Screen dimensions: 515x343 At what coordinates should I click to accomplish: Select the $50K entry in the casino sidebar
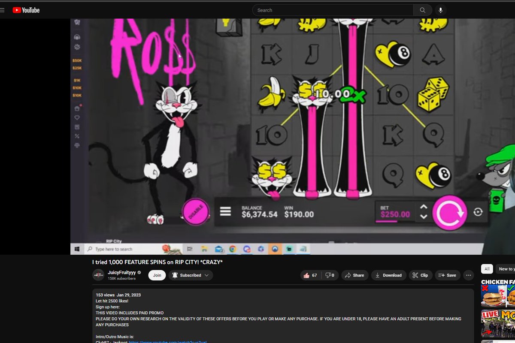tap(77, 61)
